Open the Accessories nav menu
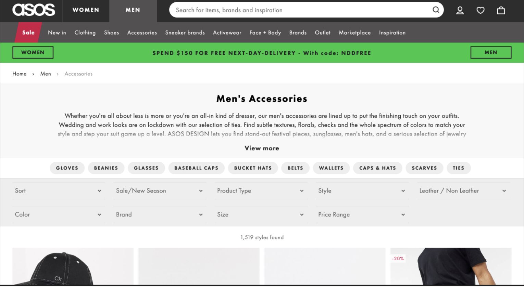 142,33
